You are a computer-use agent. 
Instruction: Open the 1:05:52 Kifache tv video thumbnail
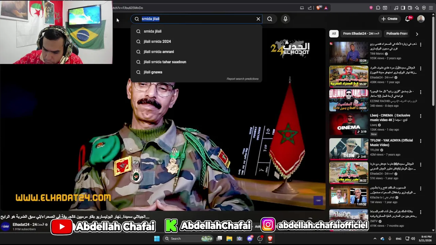click(348, 196)
